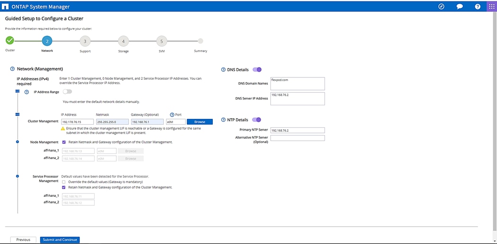Click the DNS Server IP Address box
The width and height of the screenshot is (497, 244).
298,99
